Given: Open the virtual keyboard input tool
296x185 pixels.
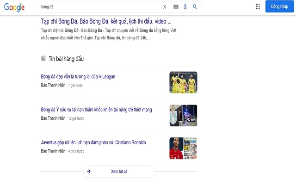Looking at the screenshot, I should tap(176, 7).
